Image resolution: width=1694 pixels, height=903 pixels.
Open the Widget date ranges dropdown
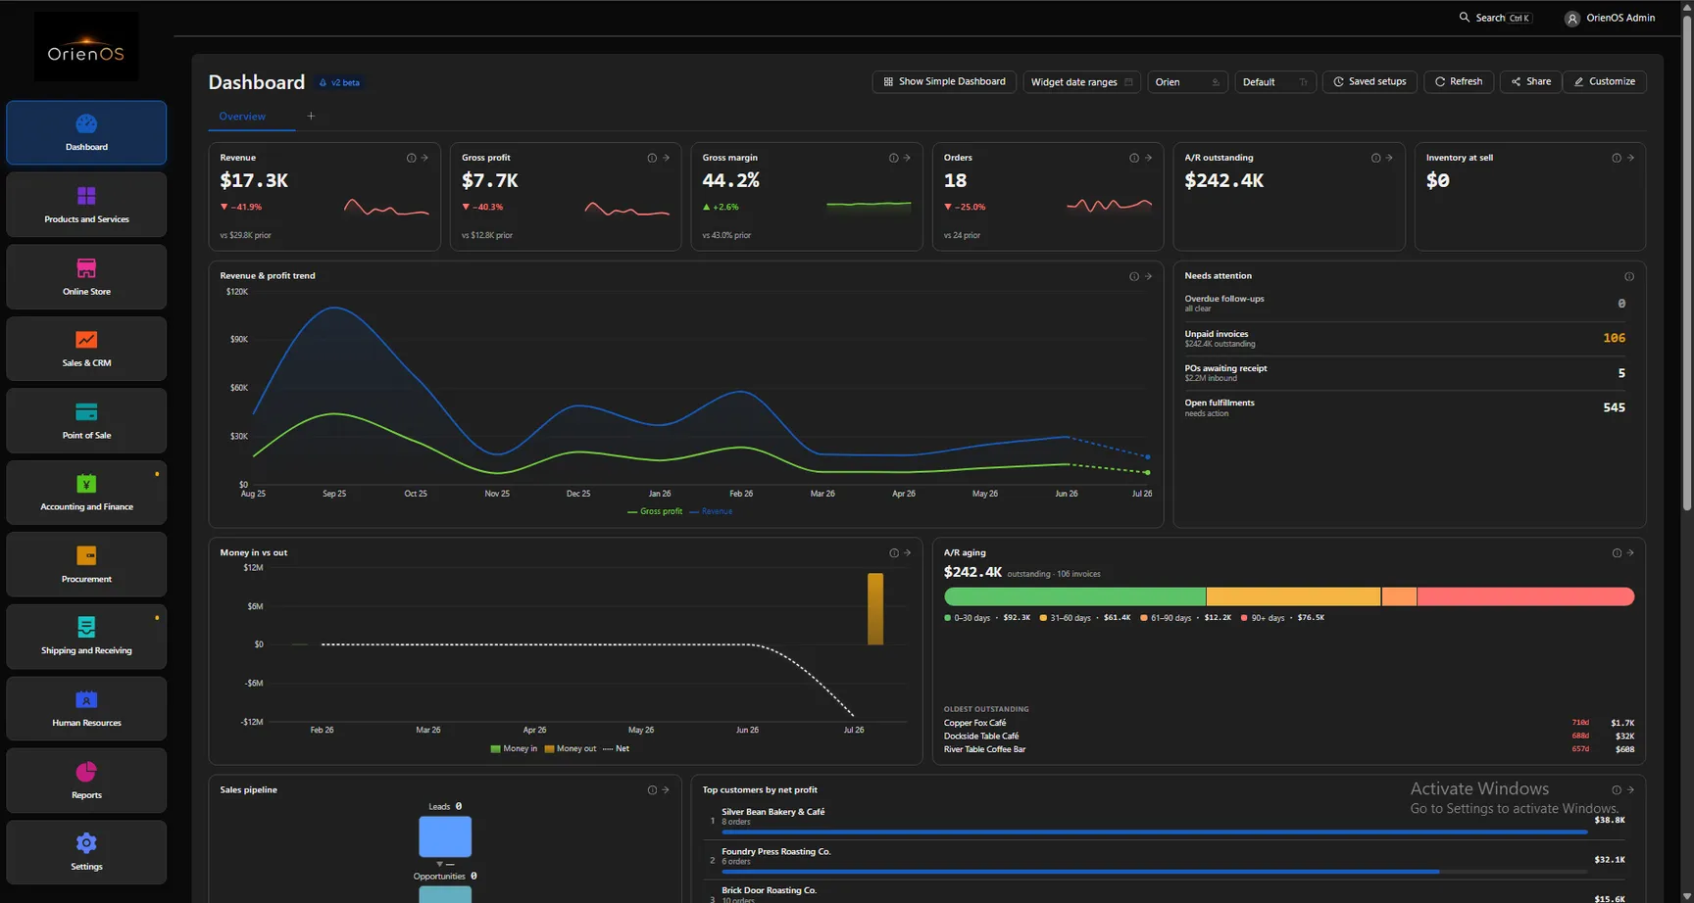1081,82
